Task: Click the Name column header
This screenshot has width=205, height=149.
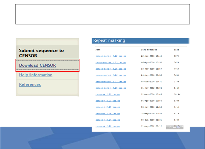Action: pos(98,50)
